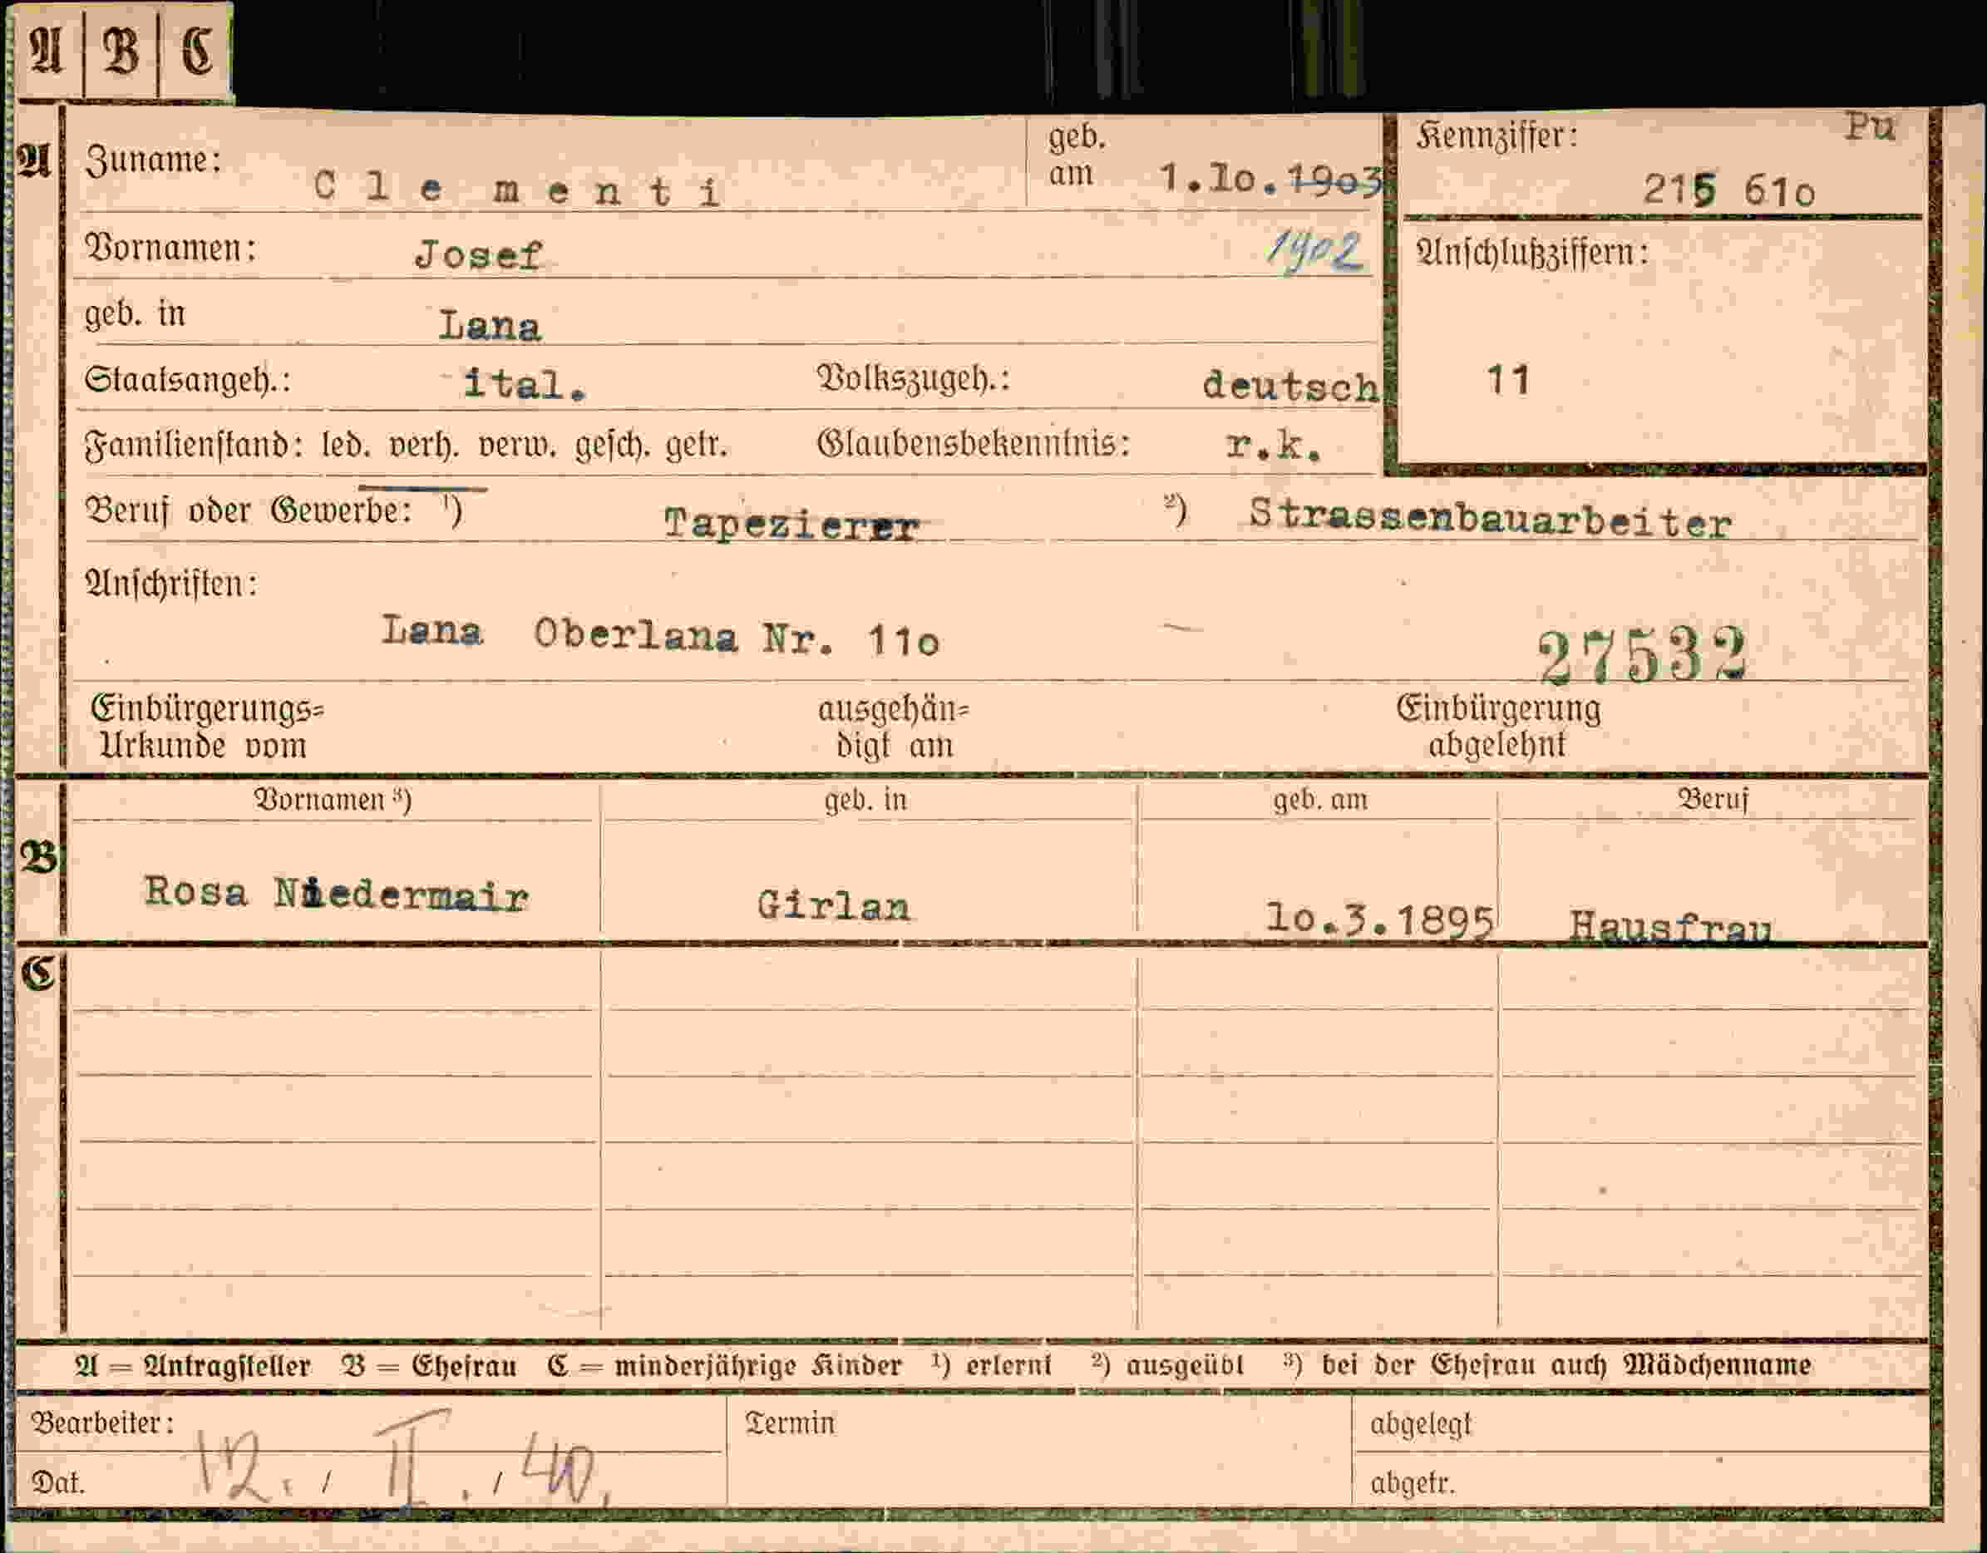Click the birthplace 'Lana'
Screen dimensions: 1987x1553
pyautogui.click(x=490, y=326)
